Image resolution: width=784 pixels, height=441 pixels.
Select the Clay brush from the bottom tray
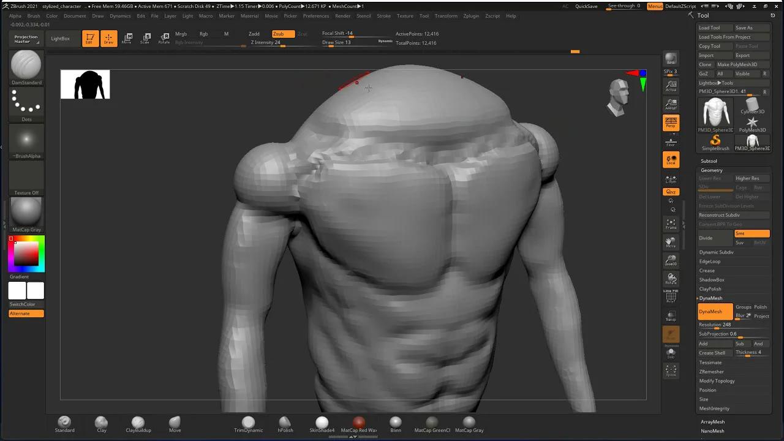click(101, 423)
